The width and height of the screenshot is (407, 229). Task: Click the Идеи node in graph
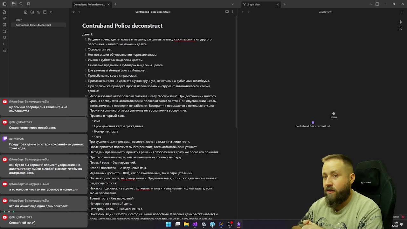click(x=334, y=114)
